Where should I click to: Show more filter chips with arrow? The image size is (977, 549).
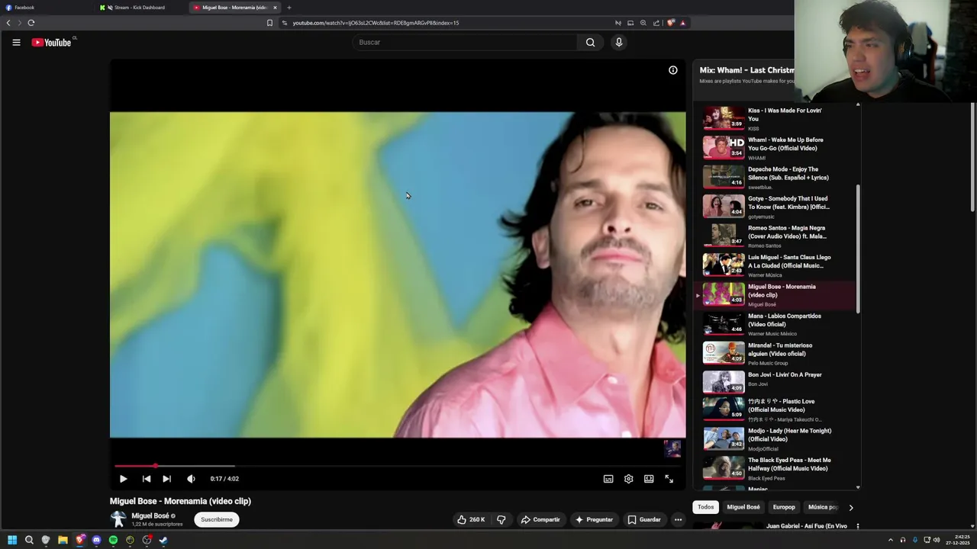click(x=851, y=507)
